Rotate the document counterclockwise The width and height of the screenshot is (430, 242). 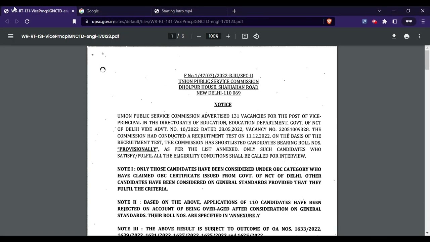(x=256, y=36)
